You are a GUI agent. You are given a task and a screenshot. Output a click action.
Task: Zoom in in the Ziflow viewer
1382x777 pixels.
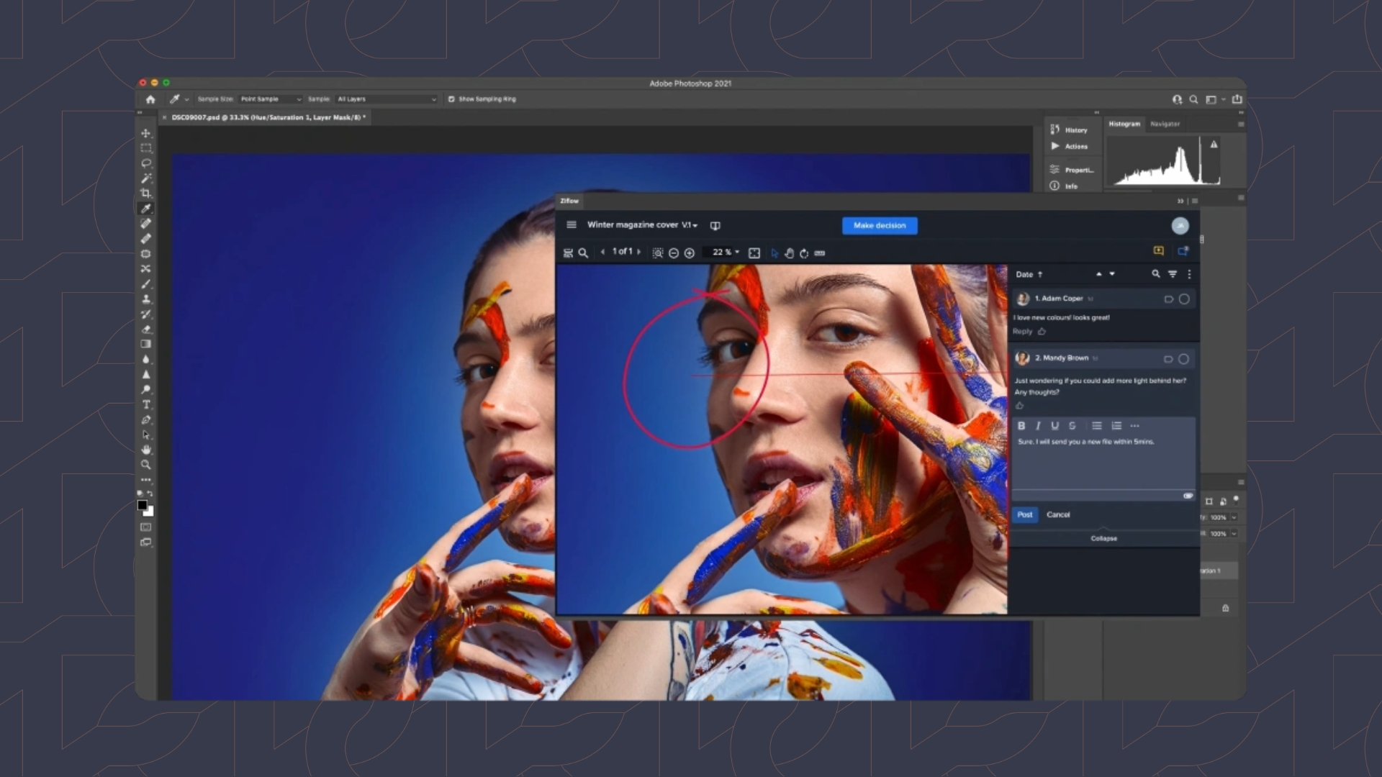pyautogui.click(x=690, y=253)
